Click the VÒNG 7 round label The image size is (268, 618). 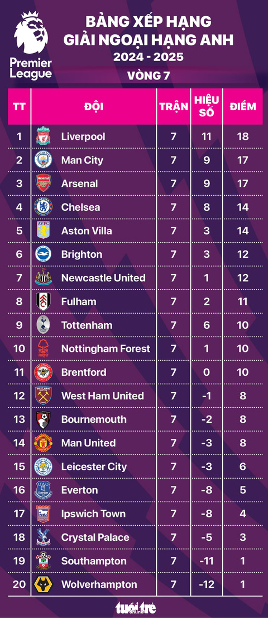tap(149, 76)
